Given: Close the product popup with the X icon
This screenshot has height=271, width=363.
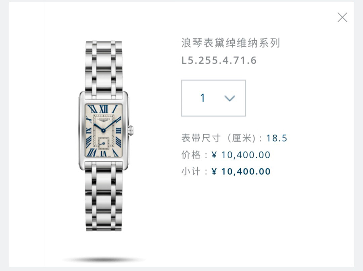Looking at the screenshot, I should tap(342, 17).
